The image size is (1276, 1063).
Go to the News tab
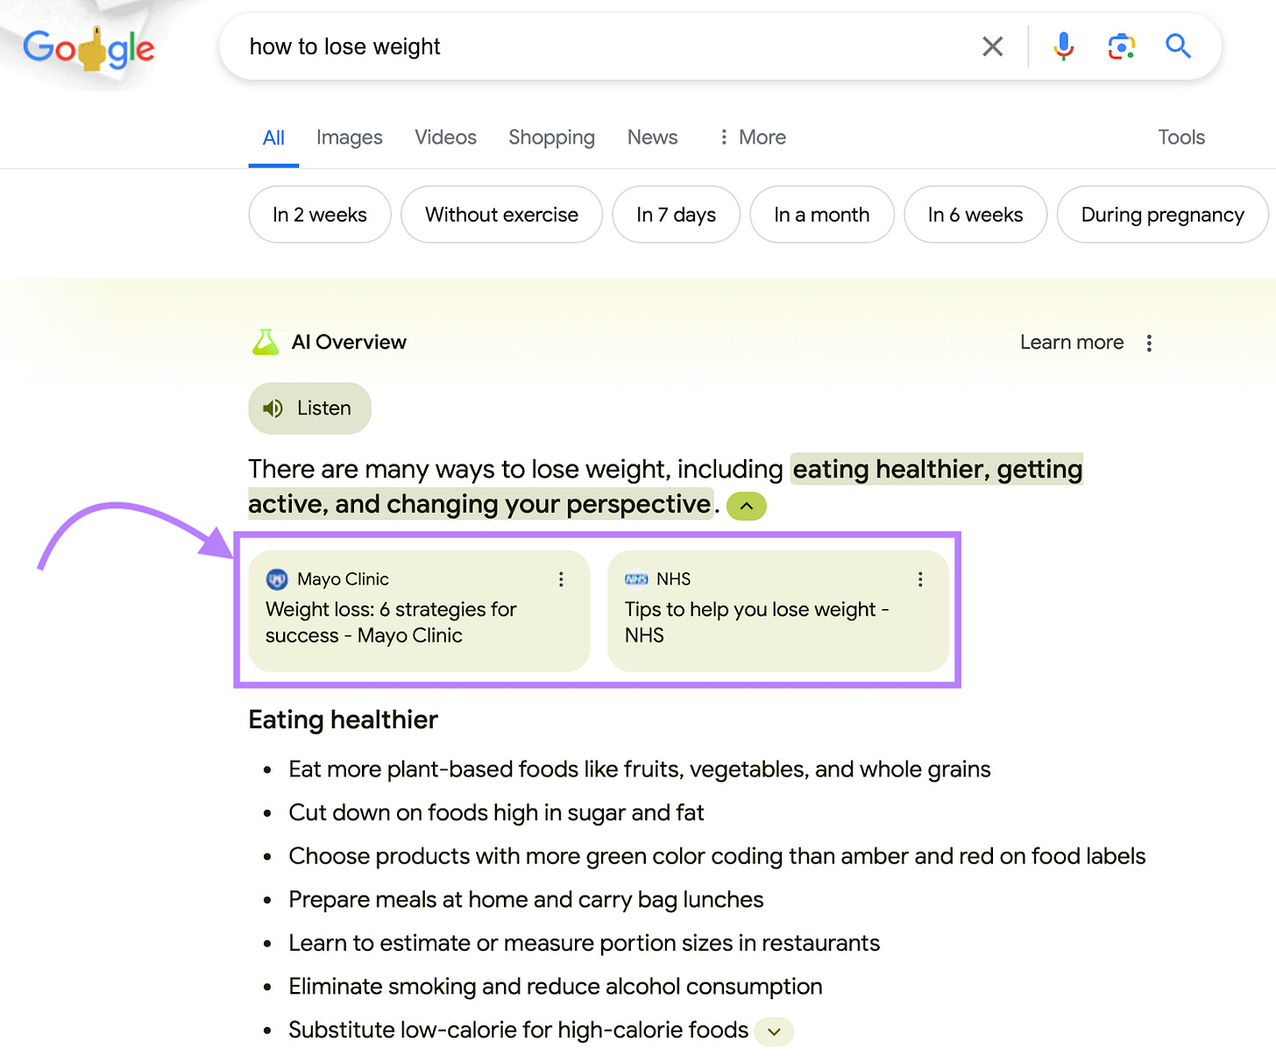pyautogui.click(x=652, y=138)
